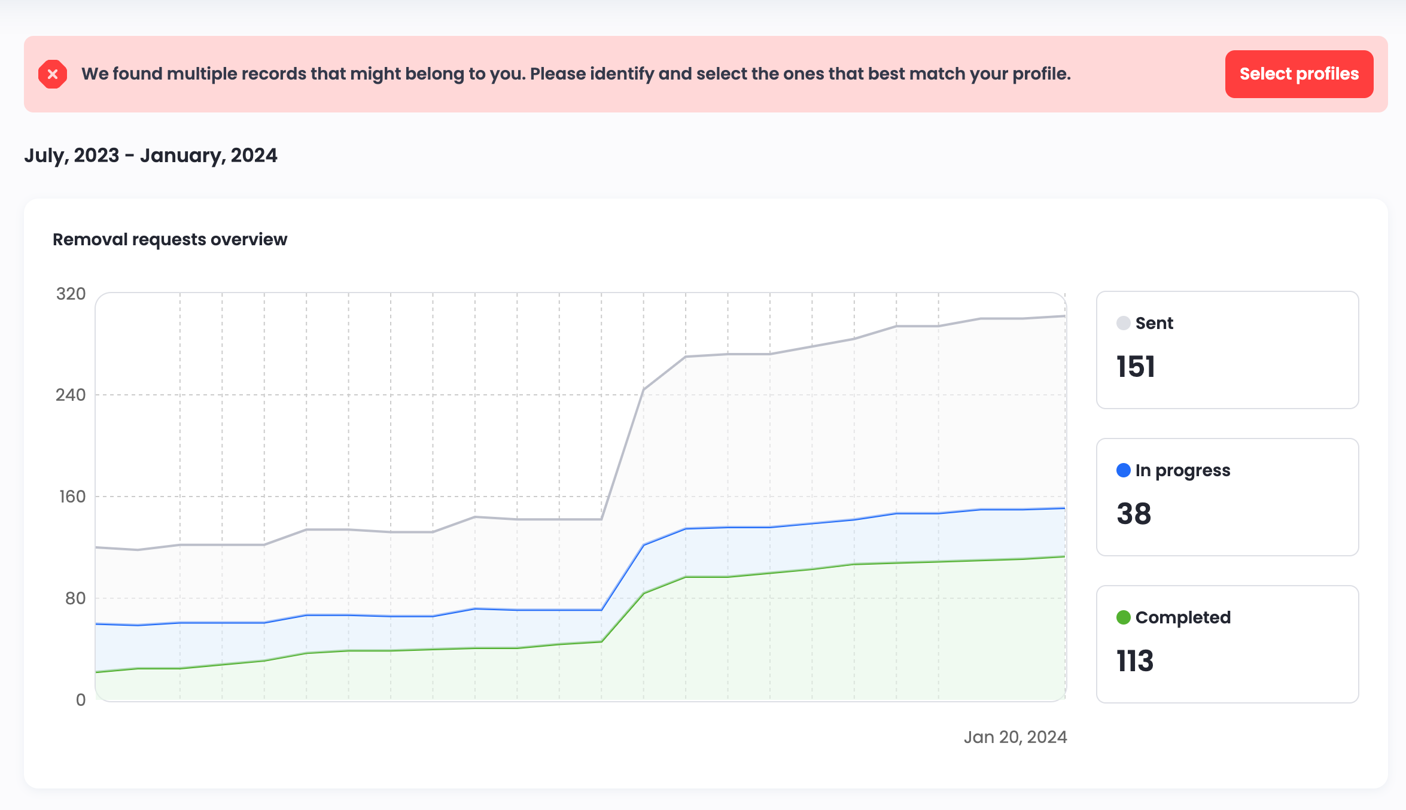The width and height of the screenshot is (1406, 810).
Task: Click the Removal requests overview heading
Action: [x=170, y=239]
